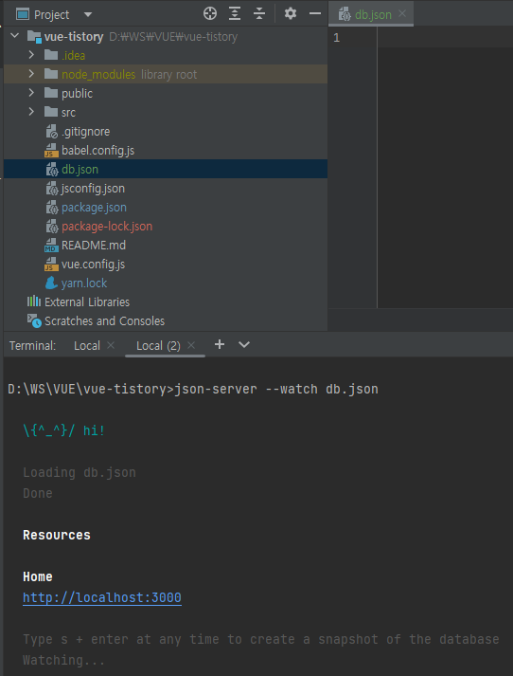This screenshot has width=513, height=676.
Task: Click the json-server --watch db.json command text
Action: tap(276, 390)
